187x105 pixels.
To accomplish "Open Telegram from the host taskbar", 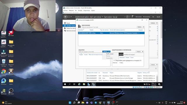I will click(x=96, y=103).
